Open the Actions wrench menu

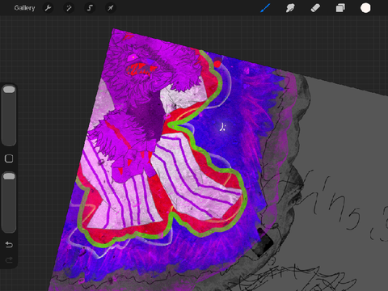pyautogui.click(x=48, y=8)
